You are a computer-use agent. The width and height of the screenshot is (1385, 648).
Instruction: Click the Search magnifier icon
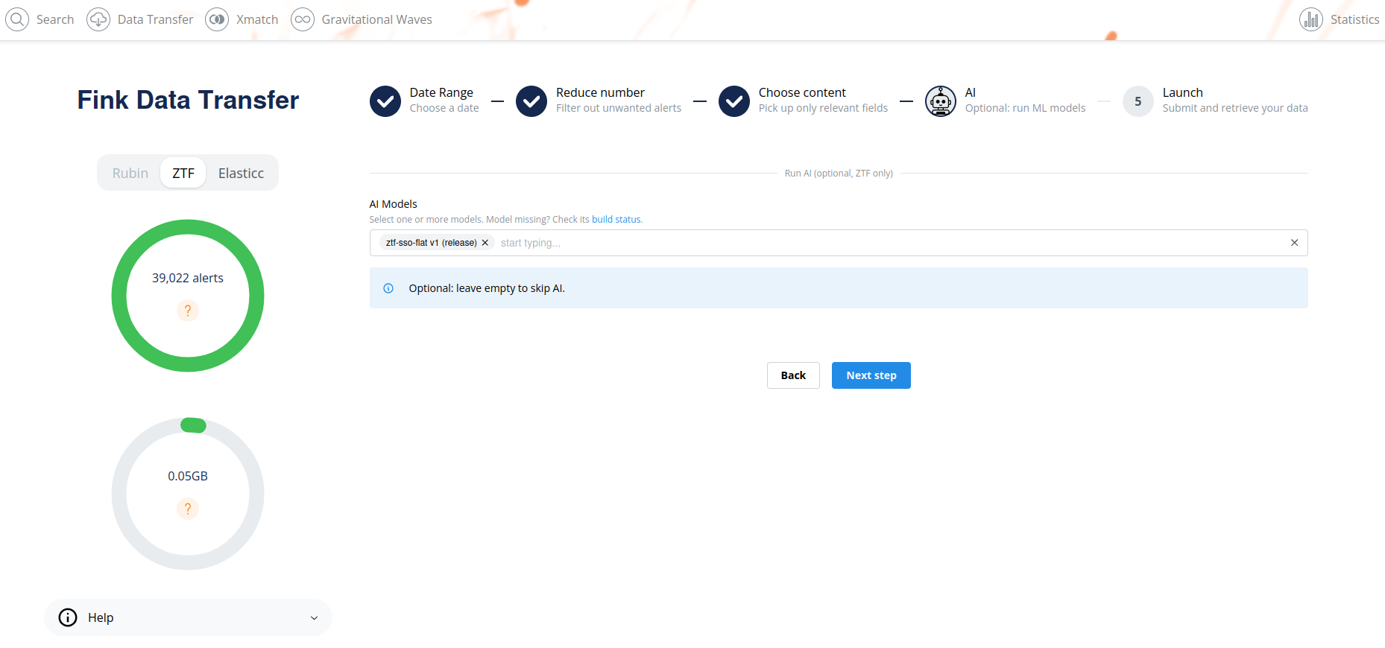tap(17, 19)
